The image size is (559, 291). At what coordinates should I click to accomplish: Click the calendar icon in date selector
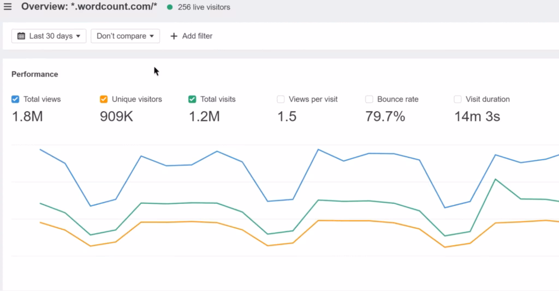tap(21, 36)
